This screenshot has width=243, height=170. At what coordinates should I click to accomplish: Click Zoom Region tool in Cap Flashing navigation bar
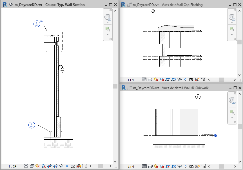232,29
